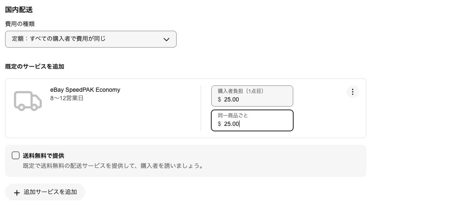469x208 pixels.
Task: Click the plus icon beside 追加サービスを追加
Action: point(17,192)
